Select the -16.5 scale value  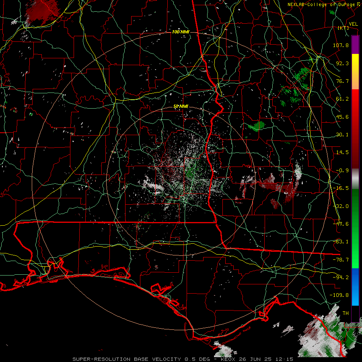341,188
